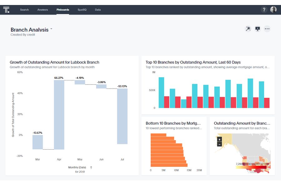Go to the Answers tab
The image size is (281, 187).
[43, 10]
